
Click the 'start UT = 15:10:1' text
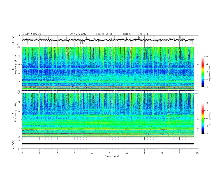pos(135,34)
